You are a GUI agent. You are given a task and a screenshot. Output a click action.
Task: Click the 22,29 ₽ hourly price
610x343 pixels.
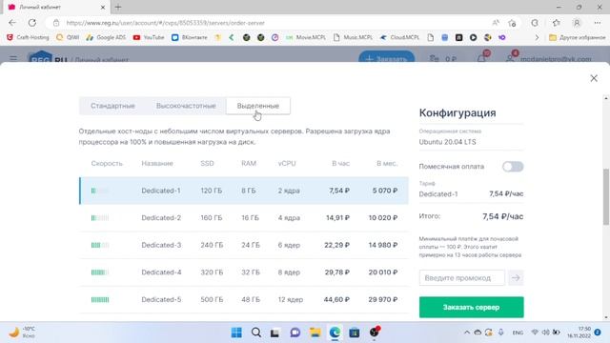point(336,245)
